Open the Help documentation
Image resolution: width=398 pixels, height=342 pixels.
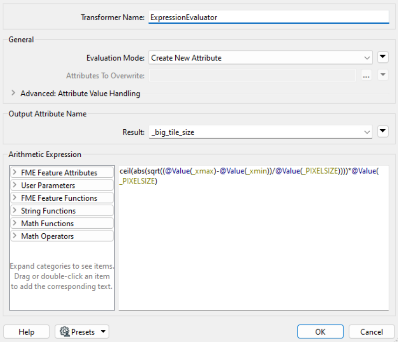(x=26, y=332)
